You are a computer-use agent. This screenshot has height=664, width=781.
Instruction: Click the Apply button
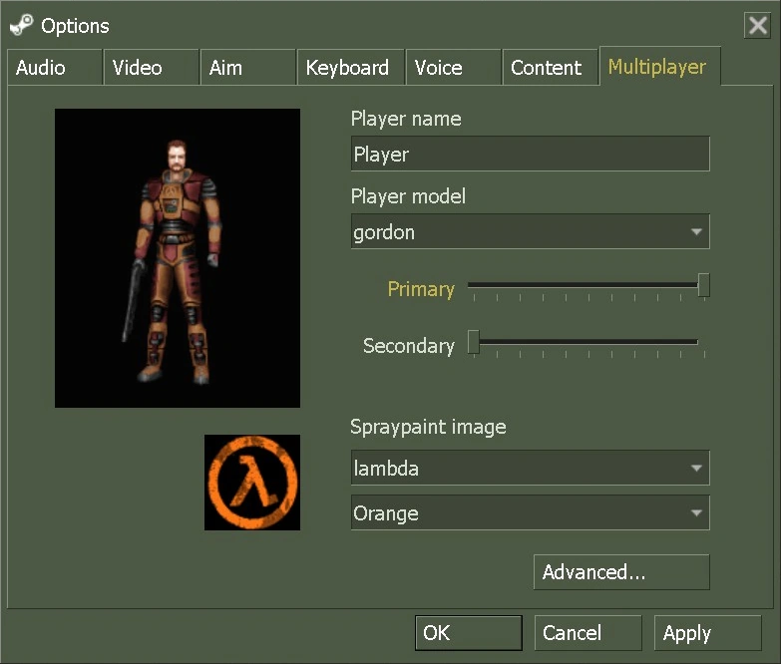(x=708, y=633)
